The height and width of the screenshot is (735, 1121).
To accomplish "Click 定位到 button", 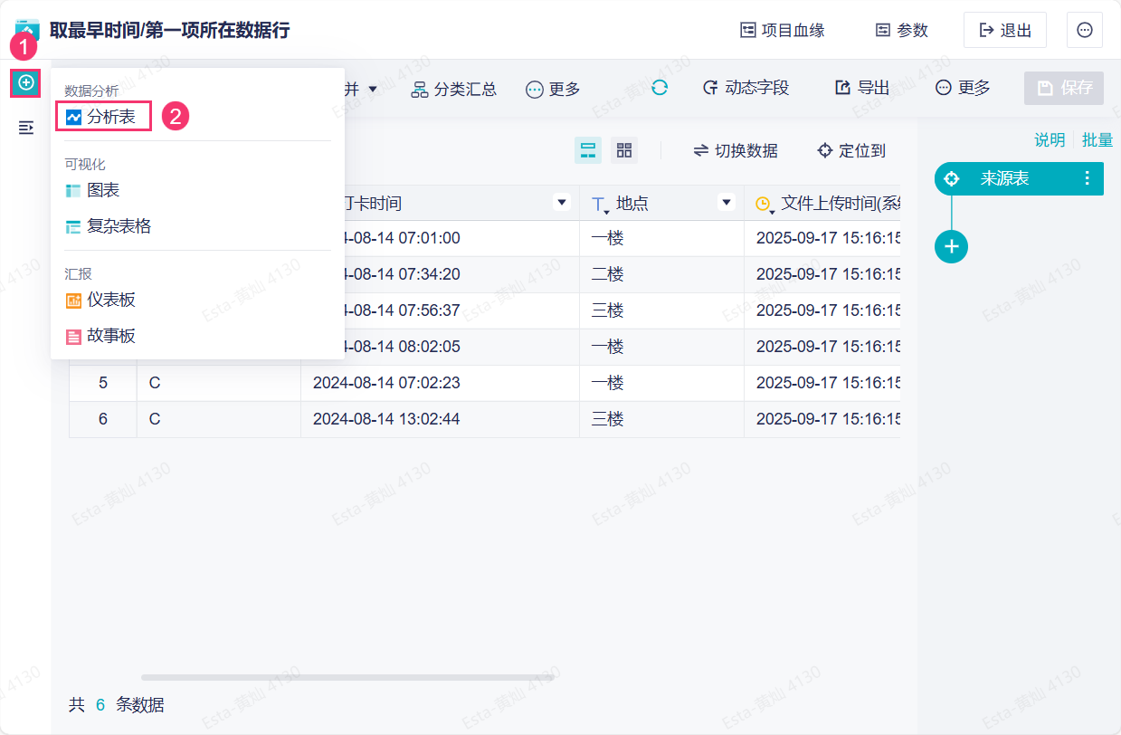I will tap(851, 150).
